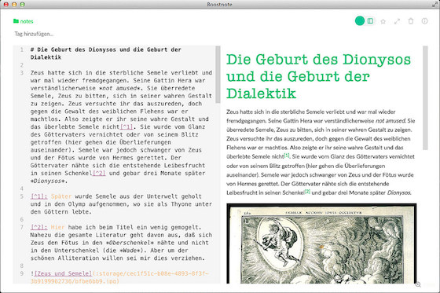Follow footnote reference 2 in the preview
This screenshot has width=440, height=293.
307,192
